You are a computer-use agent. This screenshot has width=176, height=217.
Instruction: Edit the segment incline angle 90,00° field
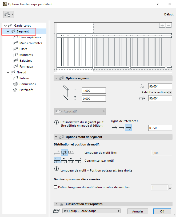pos(160,86)
